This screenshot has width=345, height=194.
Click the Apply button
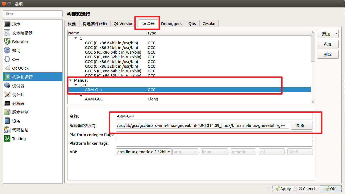click(283, 189)
